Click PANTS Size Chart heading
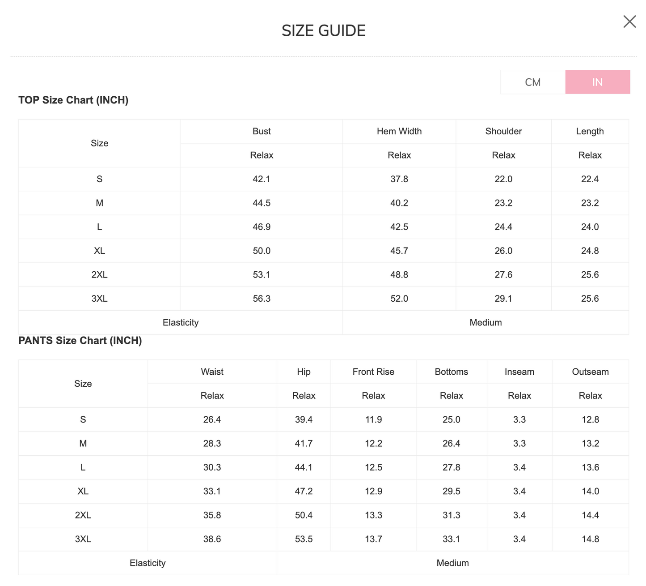The width and height of the screenshot is (646, 586). pyautogui.click(x=80, y=341)
